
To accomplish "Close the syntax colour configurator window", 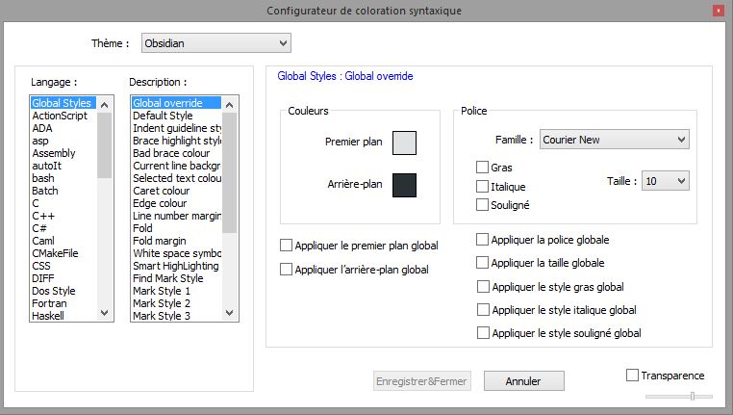I will (x=718, y=11).
